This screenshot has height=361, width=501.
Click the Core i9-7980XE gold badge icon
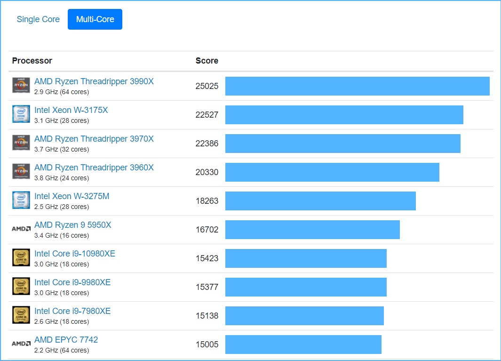click(x=21, y=315)
